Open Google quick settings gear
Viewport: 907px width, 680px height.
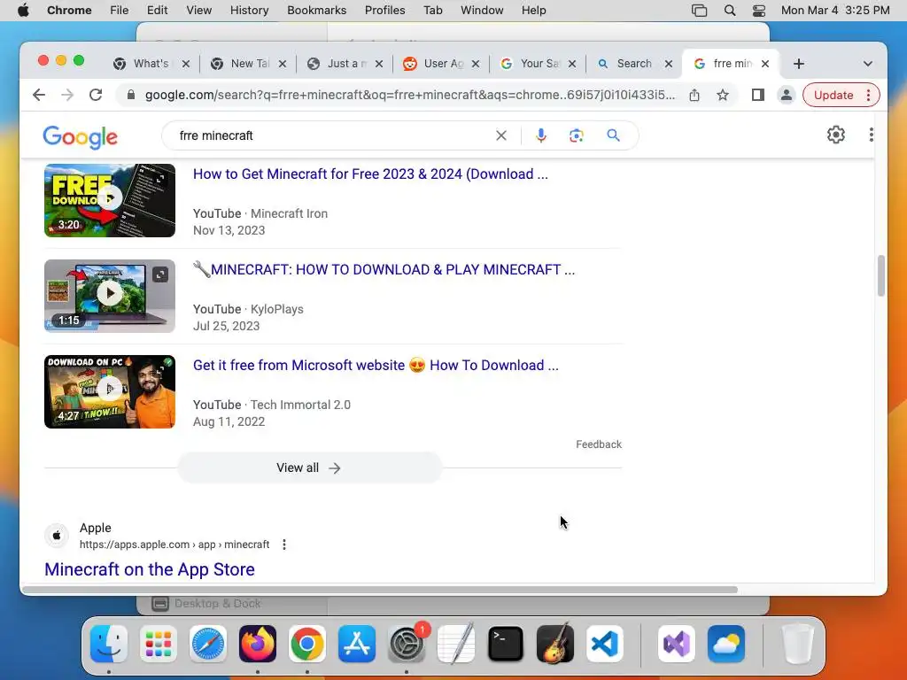836,135
